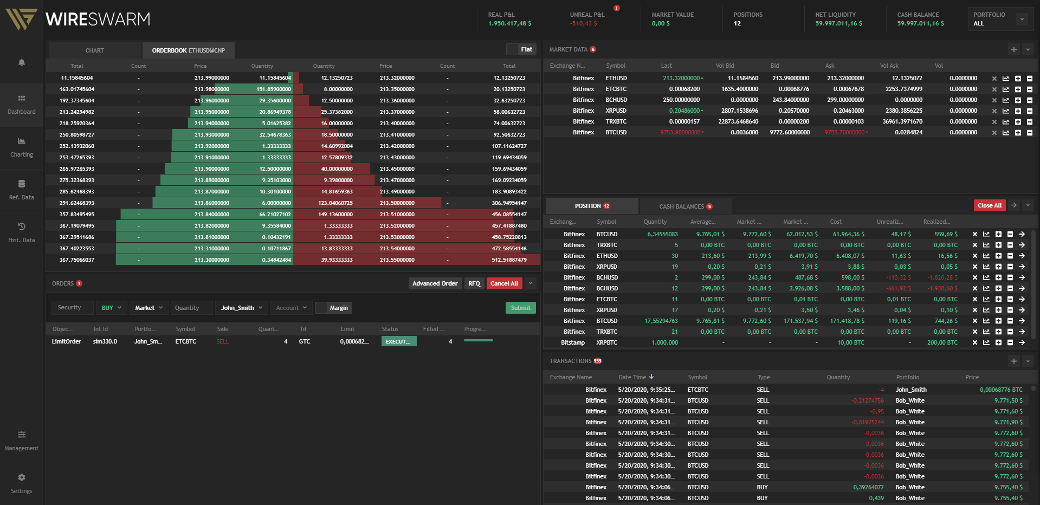Open the Unreal P&L warning alert badge
Image resolution: width=1040 pixels, height=505 pixels.
point(616,8)
